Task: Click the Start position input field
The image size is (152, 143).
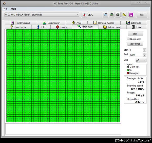Action: (x=136, y=50)
